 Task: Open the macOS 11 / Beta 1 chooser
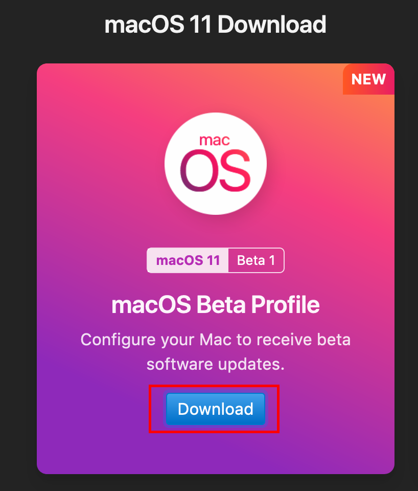tap(215, 260)
